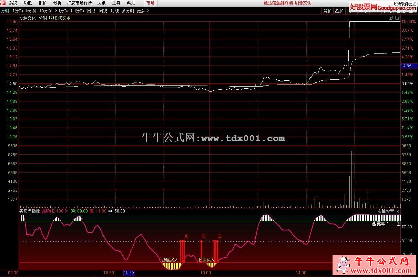Click the 9636 volume axis label on left

pos(13,146)
